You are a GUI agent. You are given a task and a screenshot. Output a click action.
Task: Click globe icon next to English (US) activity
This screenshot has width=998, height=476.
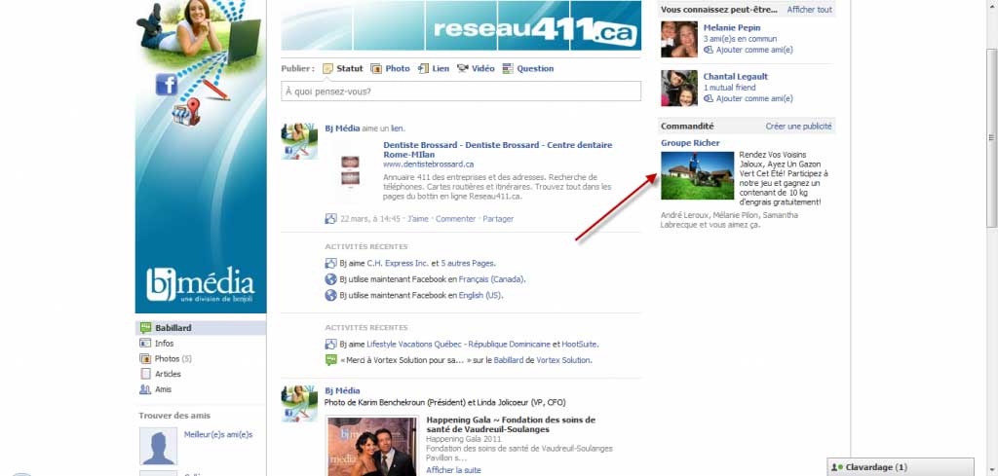331,296
